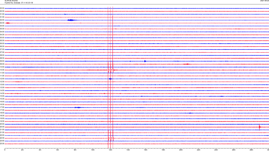
Task: Click the red spike on 20:30 trace near 29m
Action: pyautogui.click(x=259, y=127)
